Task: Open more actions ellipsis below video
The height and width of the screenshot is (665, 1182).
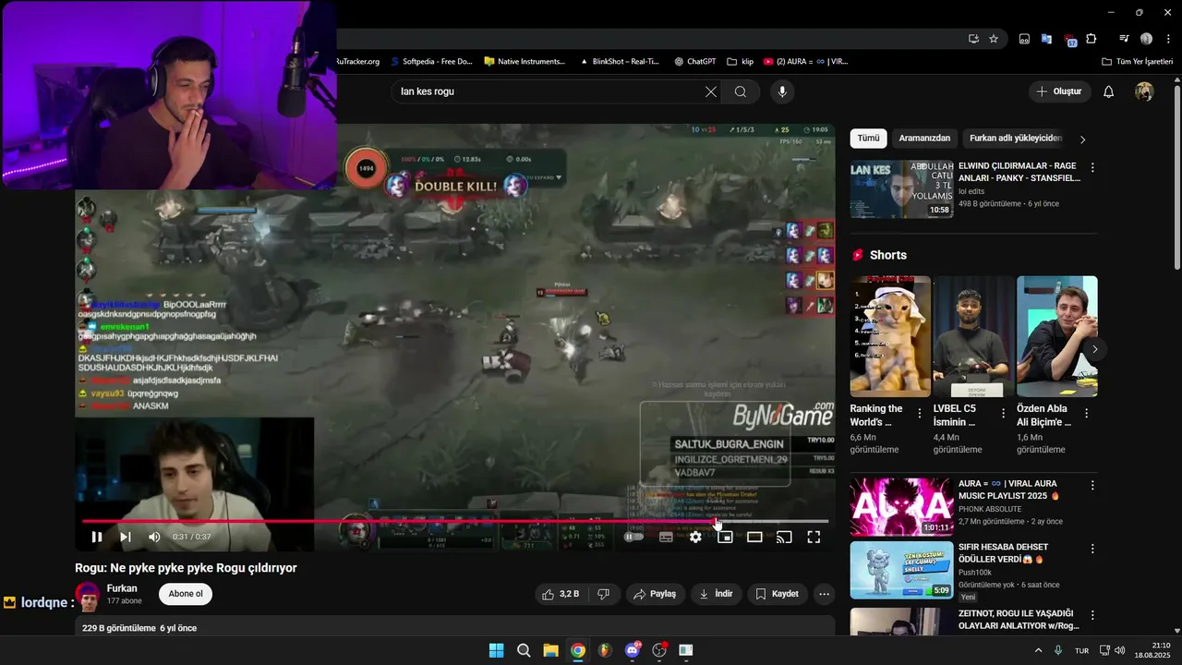Action: pos(825,594)
